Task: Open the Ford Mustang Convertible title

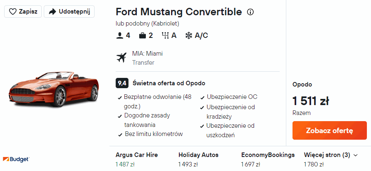Action: (178, 12)
